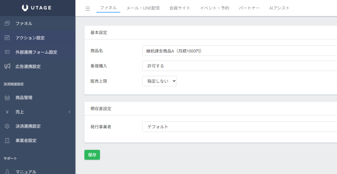Toggle sidebar with hamburger menu icon
Image resolution: width=337 pixels, height=174 pixels.
(x=88, y=9)
